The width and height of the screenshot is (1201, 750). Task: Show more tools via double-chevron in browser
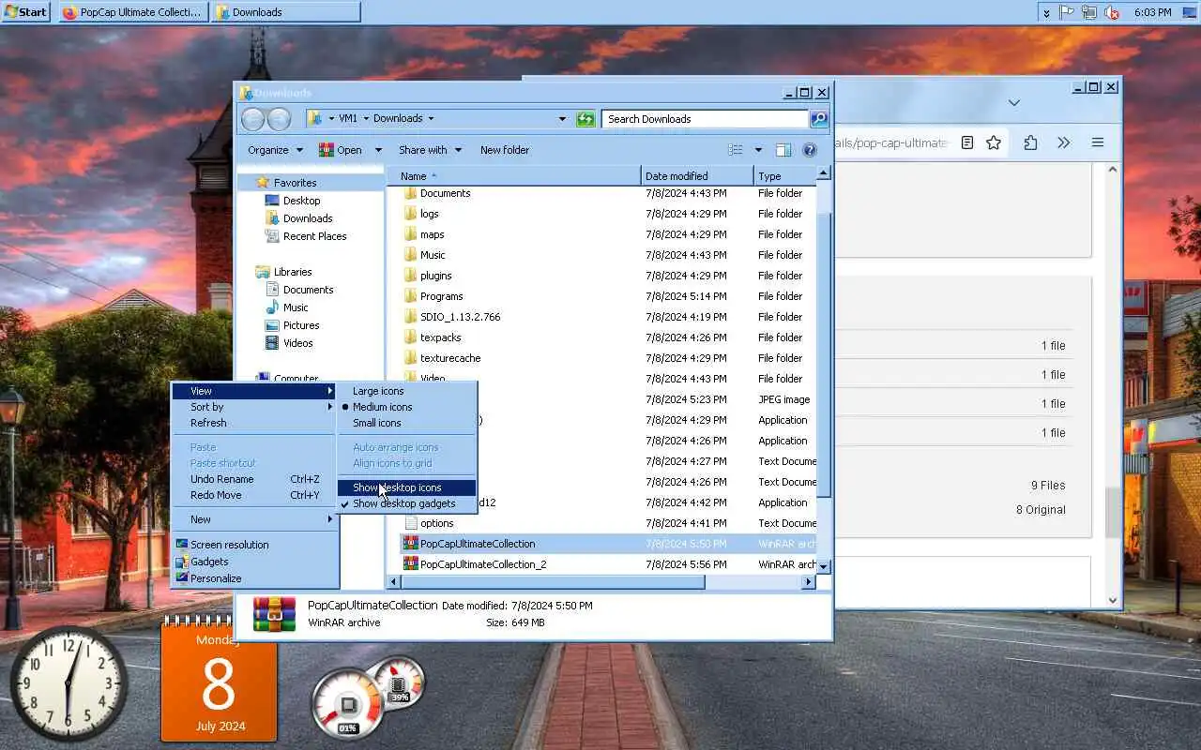coord(1063,142)
